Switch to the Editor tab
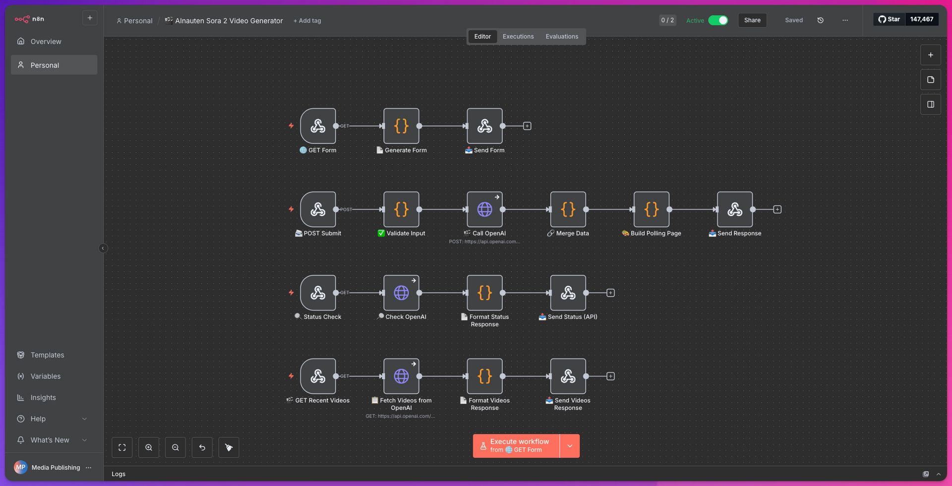 (482, 37)
